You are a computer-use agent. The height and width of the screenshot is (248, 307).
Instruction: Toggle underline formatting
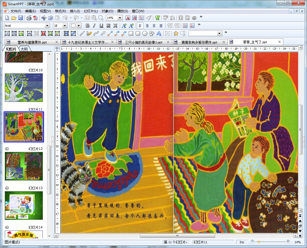101,26
